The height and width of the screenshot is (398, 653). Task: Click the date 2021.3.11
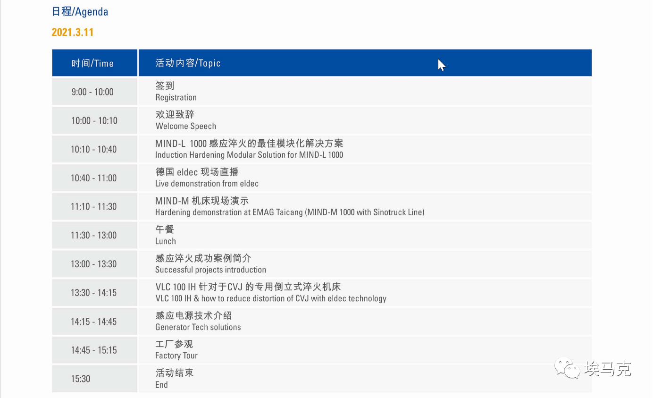click(73, 33)
